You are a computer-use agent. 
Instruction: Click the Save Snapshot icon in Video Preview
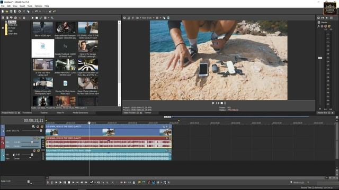point(168,18)
